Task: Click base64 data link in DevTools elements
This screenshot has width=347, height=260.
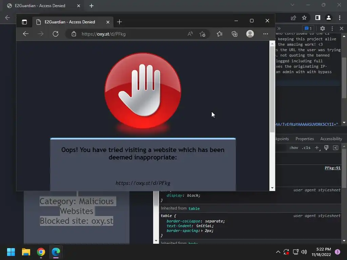Action: tap(307, 124)
